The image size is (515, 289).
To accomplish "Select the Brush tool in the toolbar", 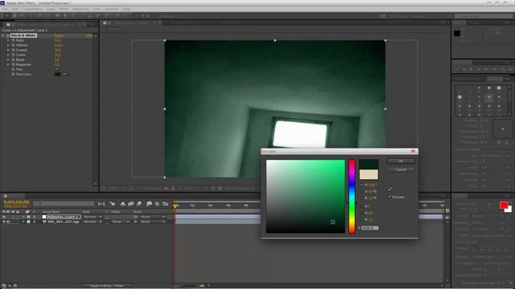I will point(82,16).
